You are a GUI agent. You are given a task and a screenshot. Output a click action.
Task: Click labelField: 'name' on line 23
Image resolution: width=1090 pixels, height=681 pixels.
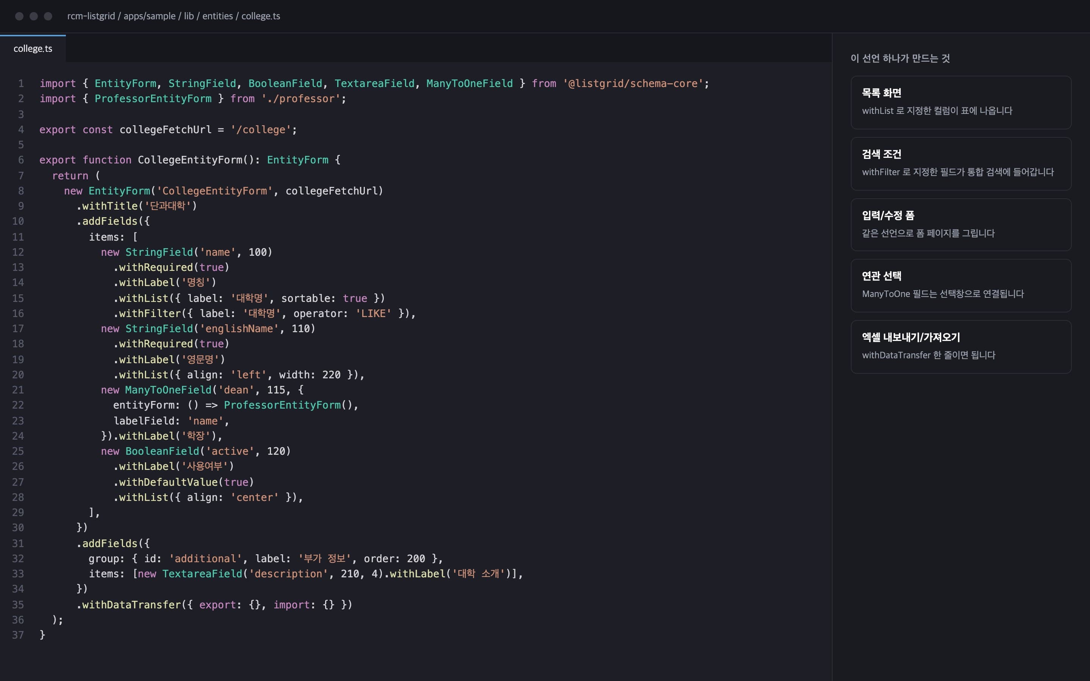[x=168, y=421]
